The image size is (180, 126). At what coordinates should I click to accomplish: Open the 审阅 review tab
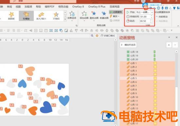click(x=9, y=7)
